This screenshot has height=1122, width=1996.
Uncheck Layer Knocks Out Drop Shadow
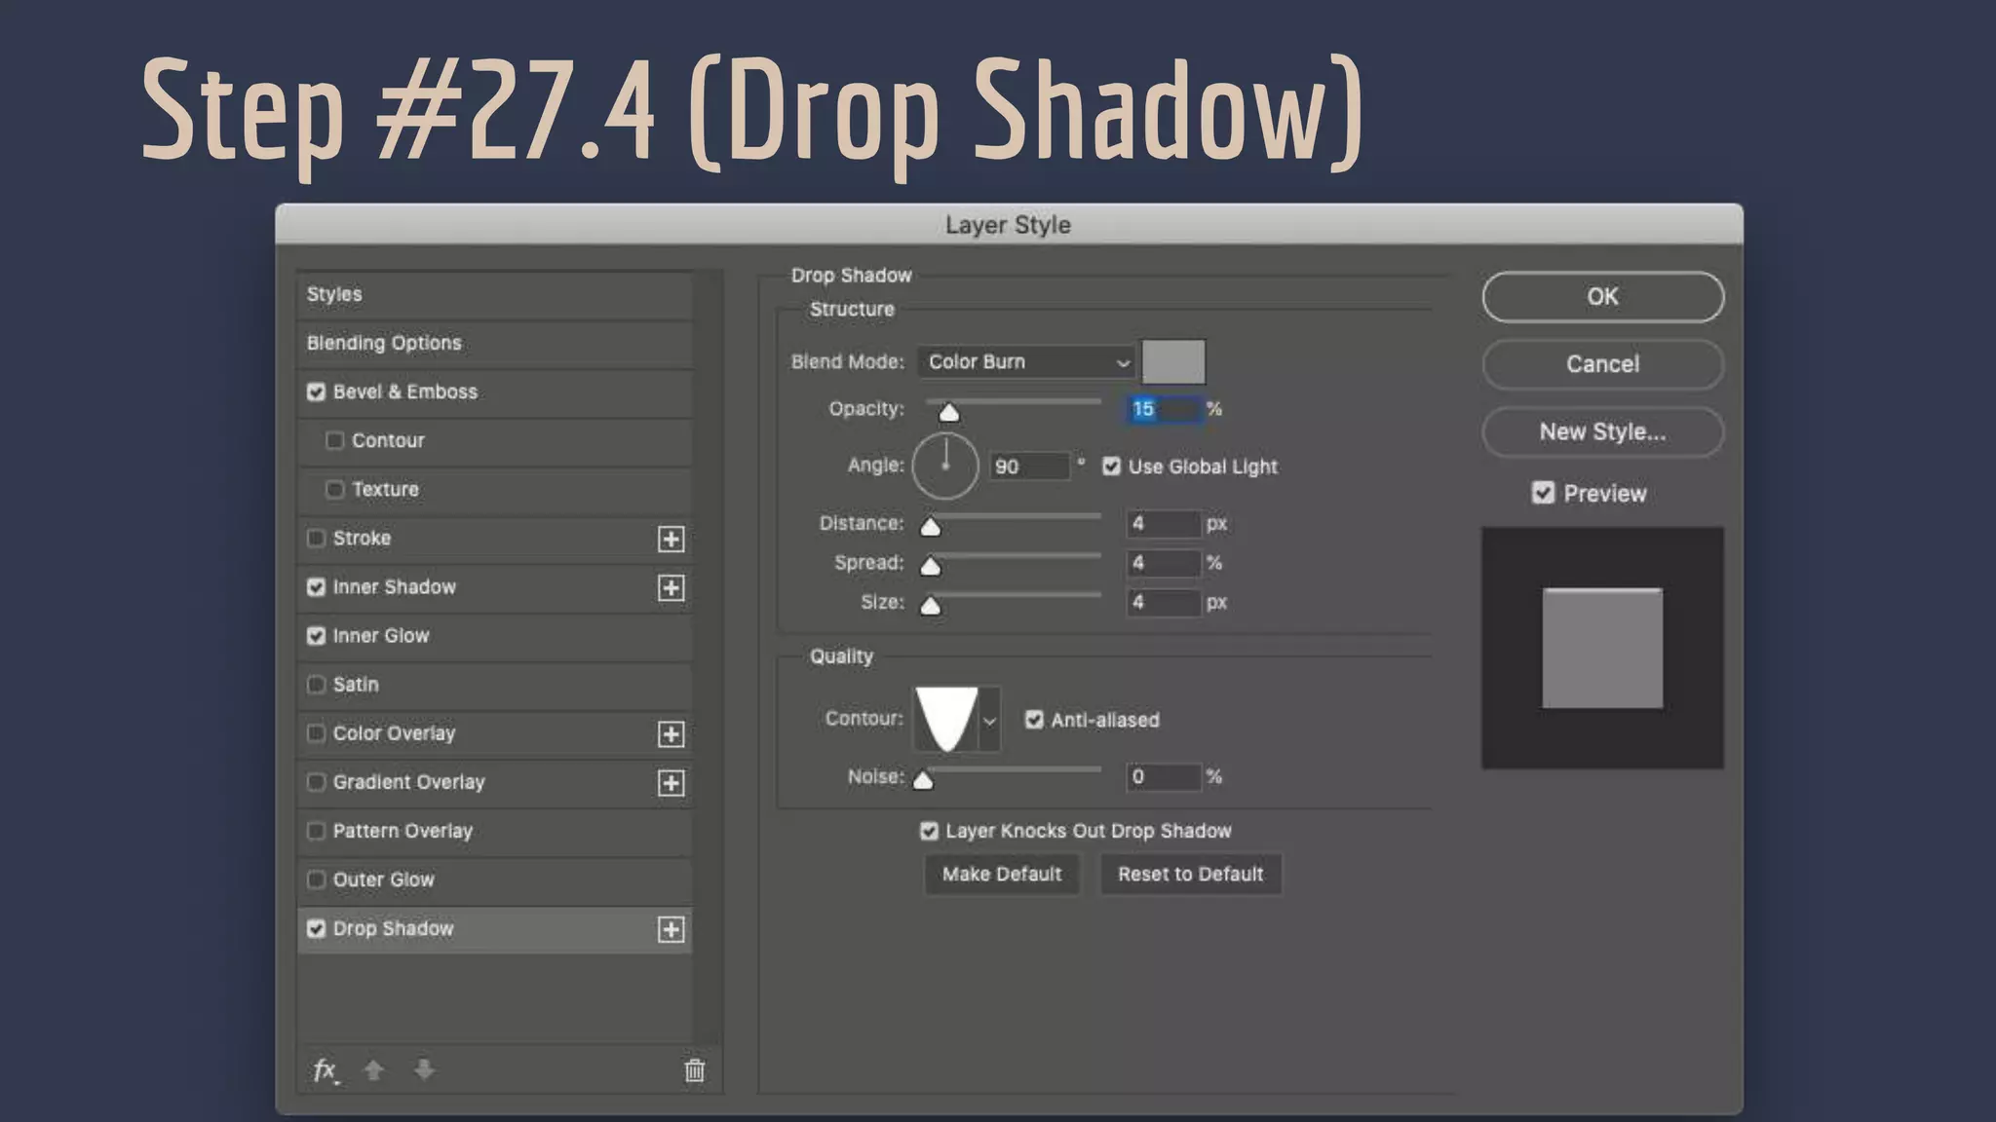pos(929,831)
